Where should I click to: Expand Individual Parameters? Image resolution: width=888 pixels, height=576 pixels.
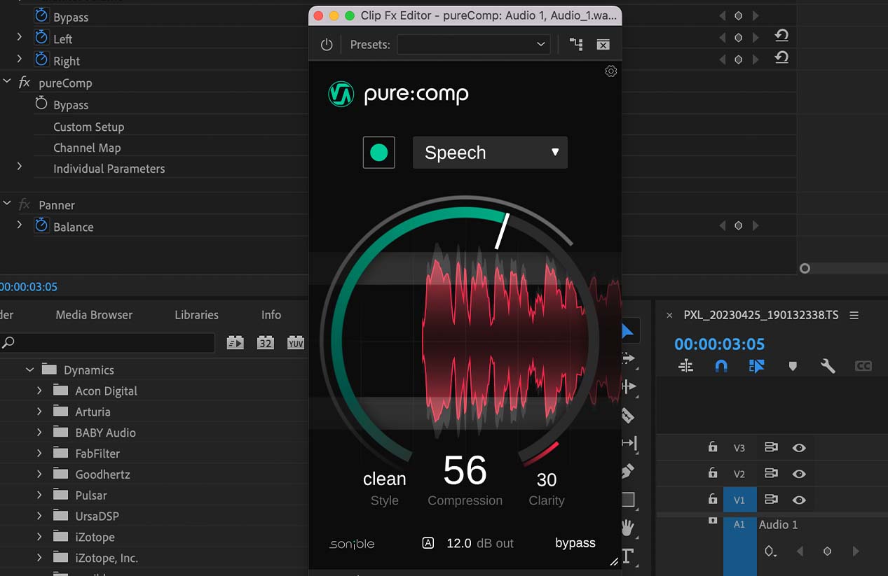click(20, 167)
